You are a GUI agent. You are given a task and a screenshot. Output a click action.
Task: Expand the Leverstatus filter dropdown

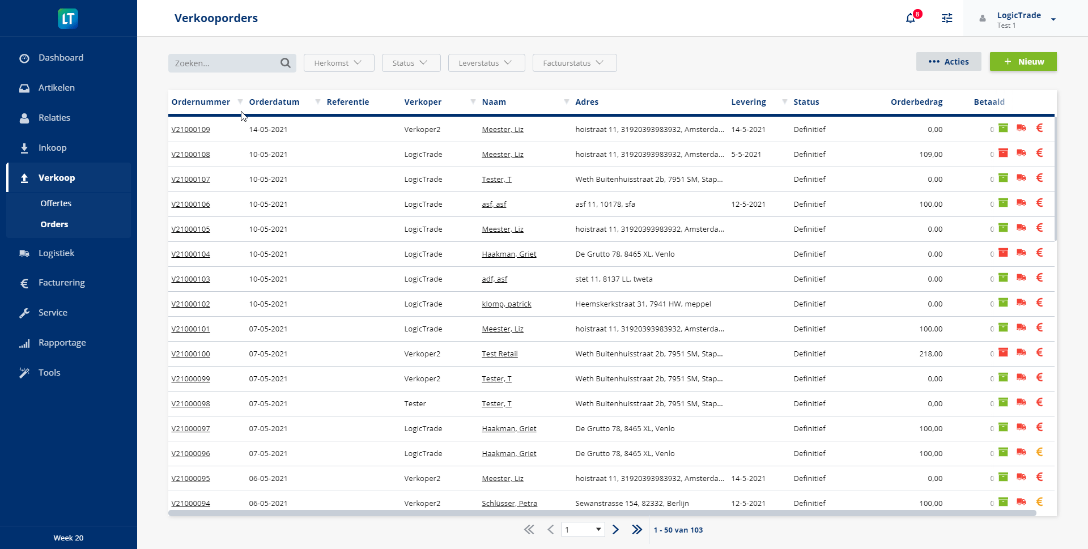click(x=486, y=63)
